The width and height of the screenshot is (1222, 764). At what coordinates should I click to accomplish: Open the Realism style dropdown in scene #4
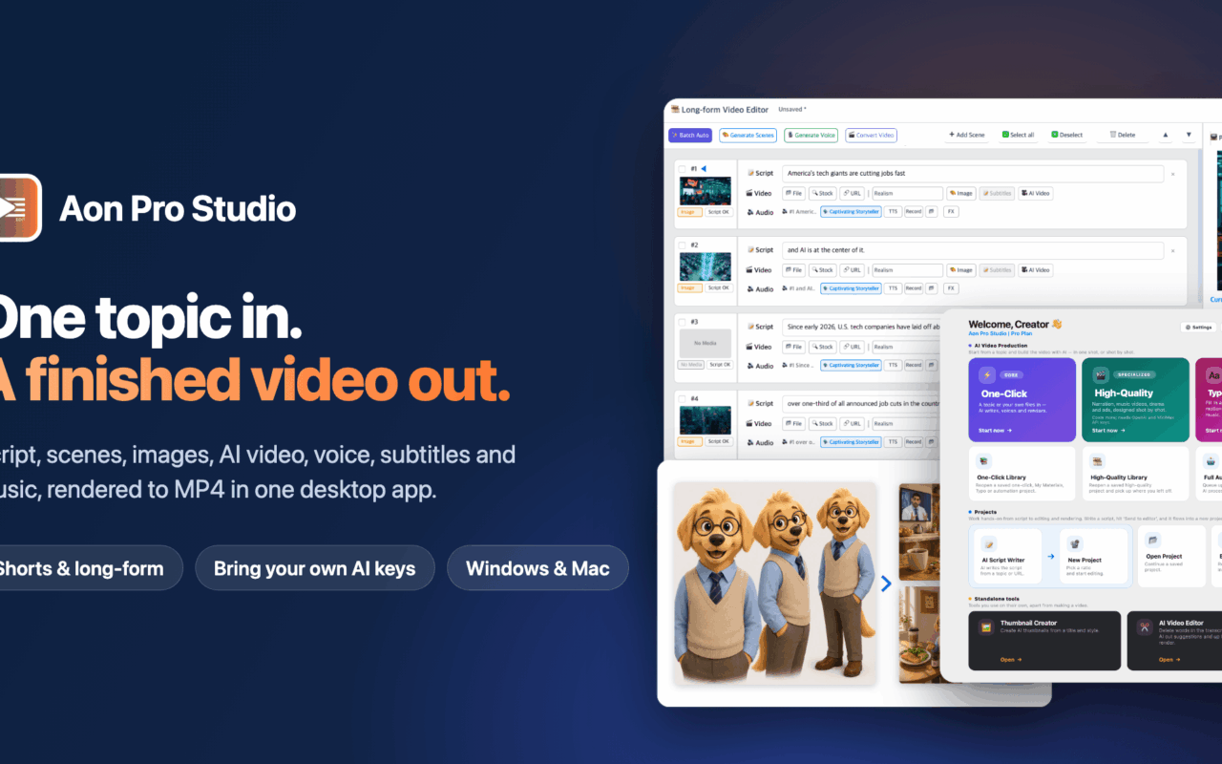click(x=906, y=423)
